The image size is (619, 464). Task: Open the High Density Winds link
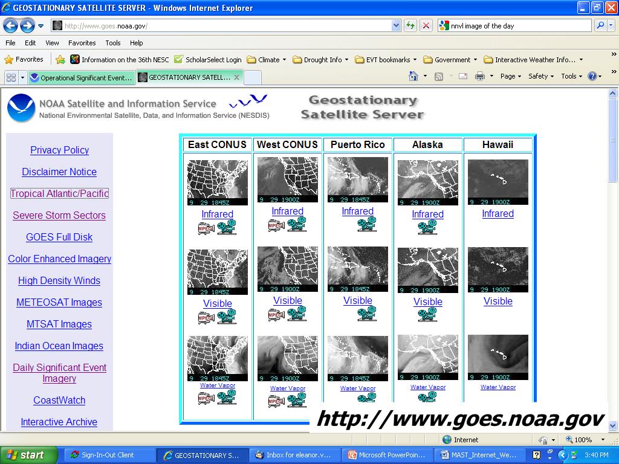[59, 280]
